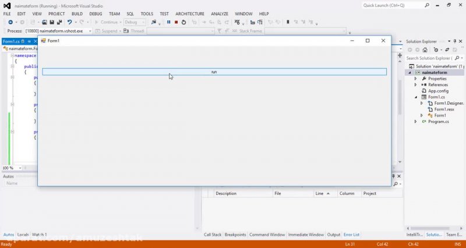Expand the Properties node in Solution Explorer
Viewport: 466px width, 248px height.
(416, 79)
